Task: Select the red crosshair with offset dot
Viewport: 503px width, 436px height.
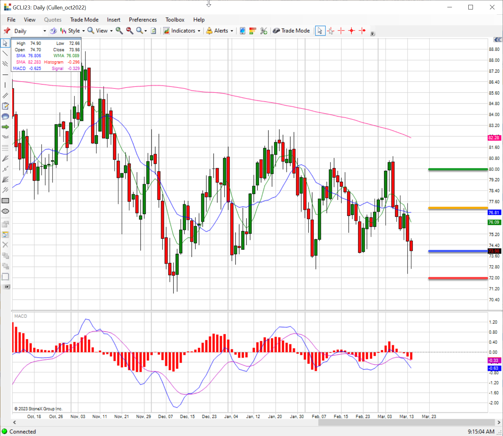Action: (x=362, y=31)
